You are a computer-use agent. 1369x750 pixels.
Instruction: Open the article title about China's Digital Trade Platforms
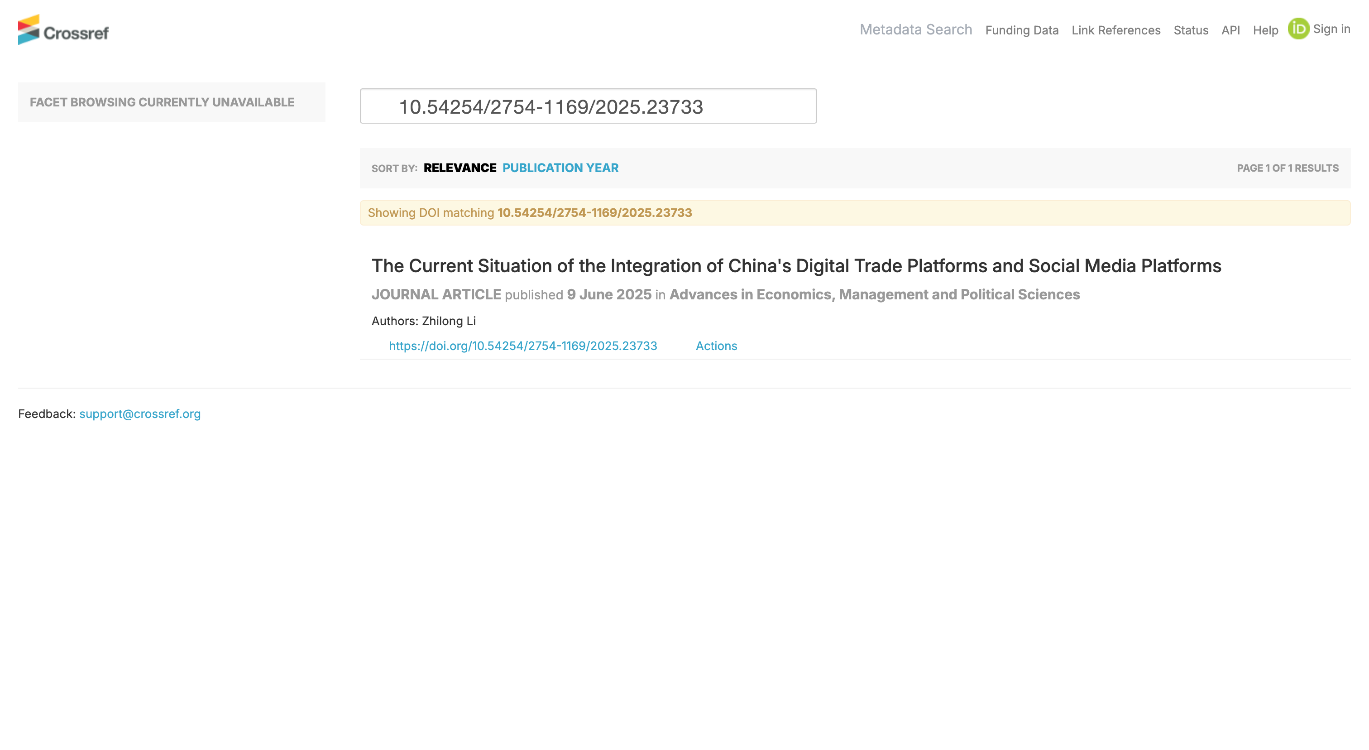796,266
